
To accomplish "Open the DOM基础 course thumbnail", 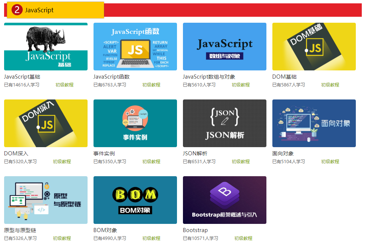I will click(x=314, y=47).
